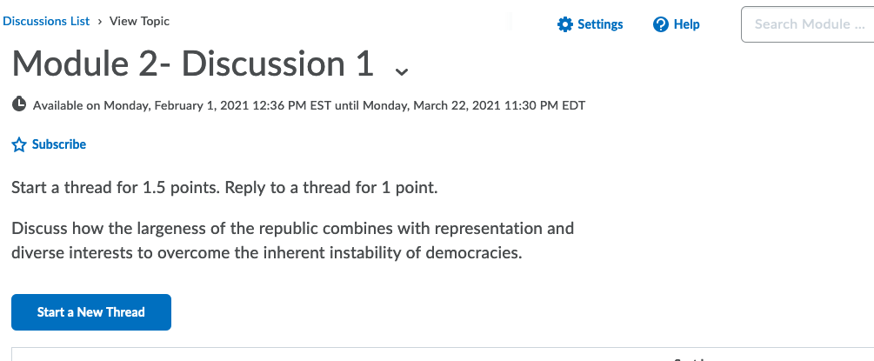Screen dimensions: 874x361
Task: Click the clock availability icon
Action: [19, 104]
